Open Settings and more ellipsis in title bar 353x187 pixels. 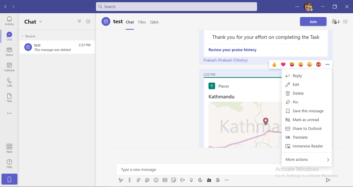pos(297,6)
